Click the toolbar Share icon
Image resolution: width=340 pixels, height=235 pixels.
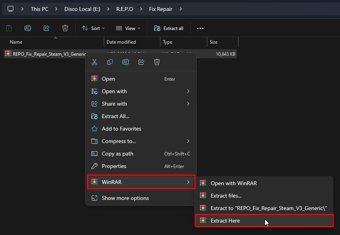[46, 28]
